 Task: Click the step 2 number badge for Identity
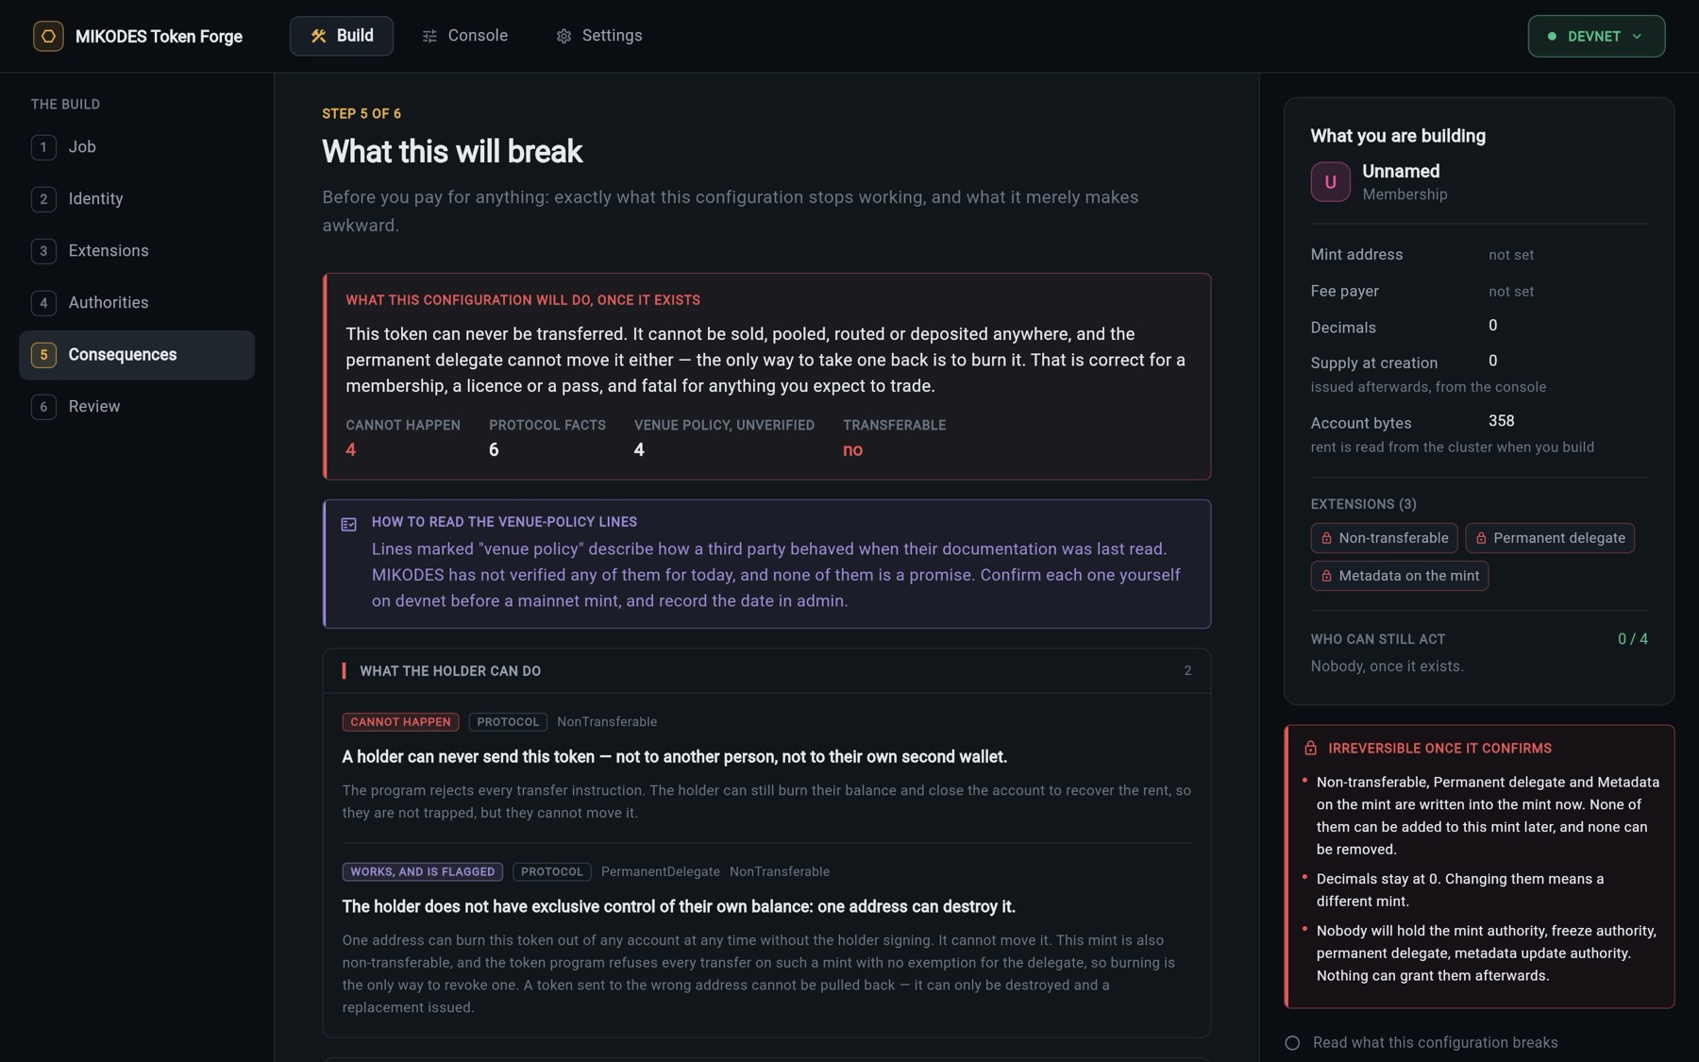(x=43, y=199)
